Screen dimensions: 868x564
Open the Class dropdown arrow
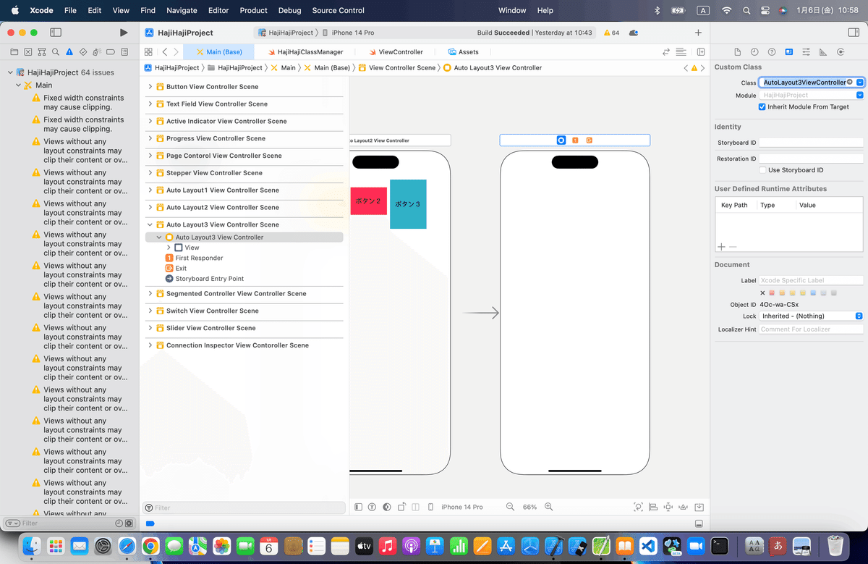click(859, 83)
